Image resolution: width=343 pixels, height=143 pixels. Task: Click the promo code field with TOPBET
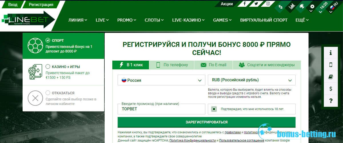tap(161, 109)
